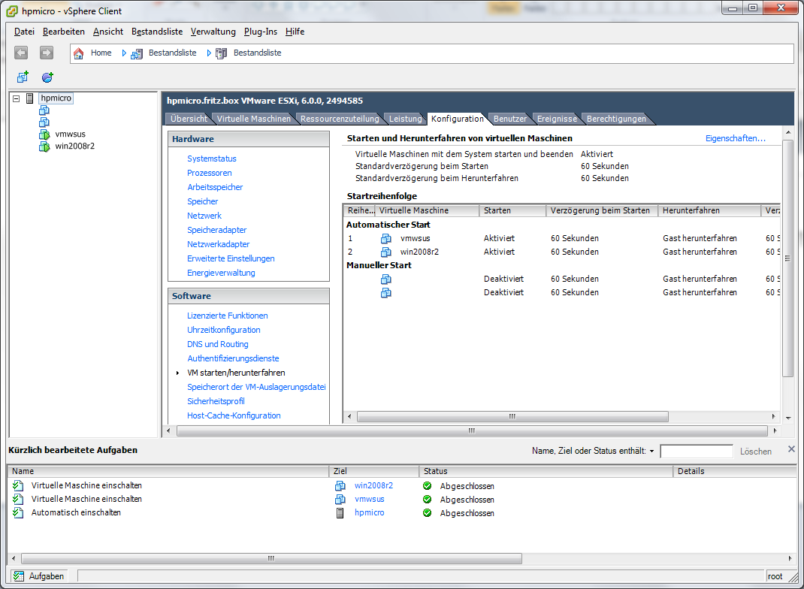Expand the Bestandsliste breadcrumb arrow after Home
804x589 pixels.
click(124, 53)
